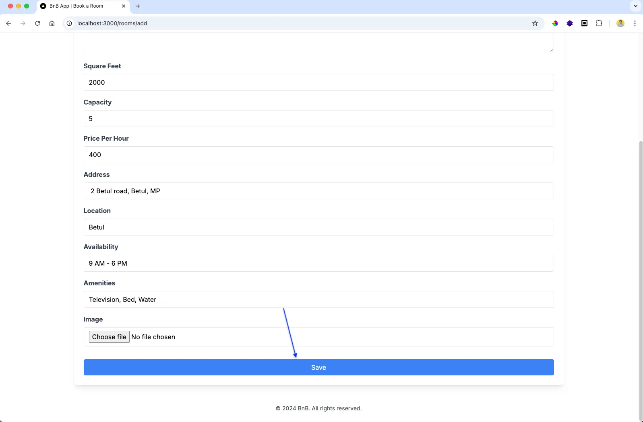Maximize the window with green button
643x422 pixels.
pyautogui.click(x=27, y=6)
